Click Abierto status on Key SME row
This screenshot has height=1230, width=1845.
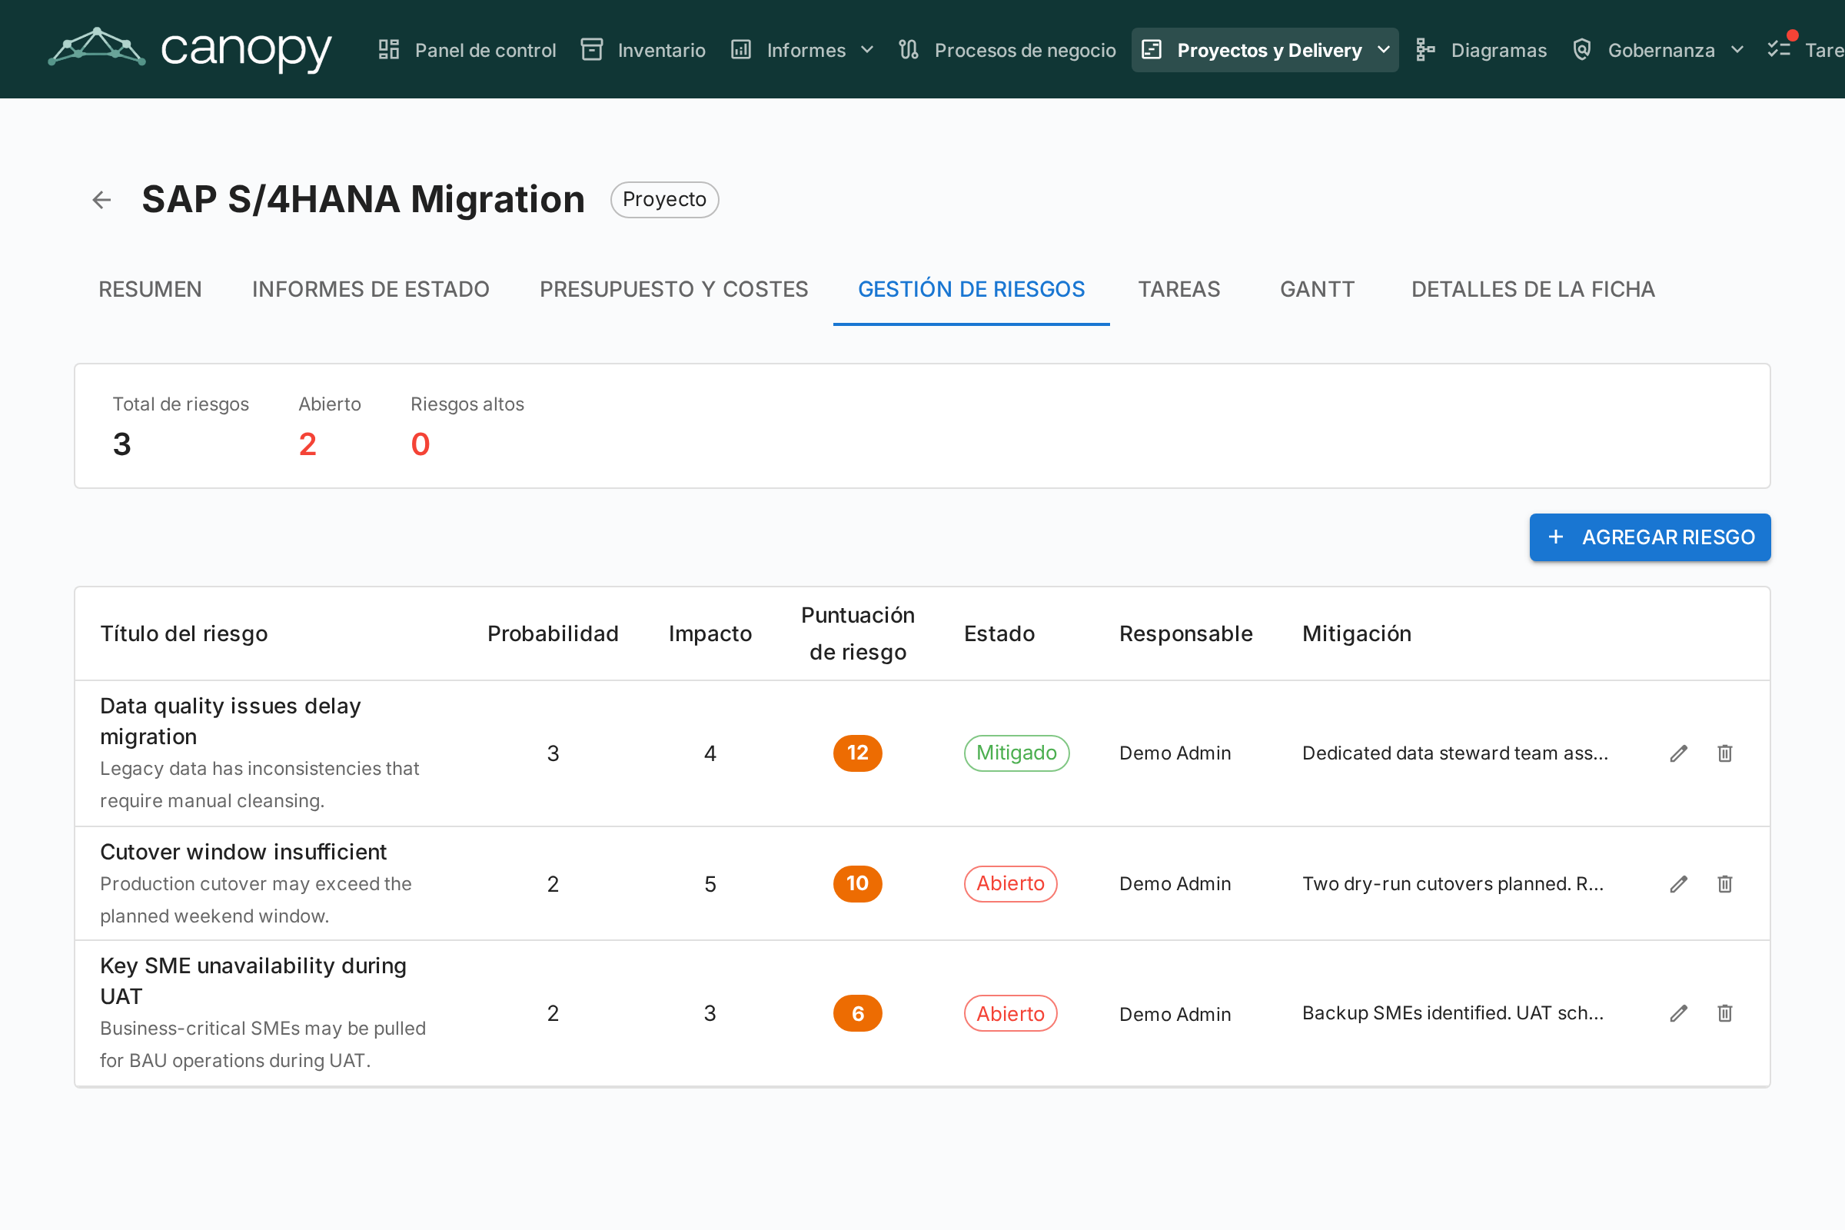tap(1010, 1013)
